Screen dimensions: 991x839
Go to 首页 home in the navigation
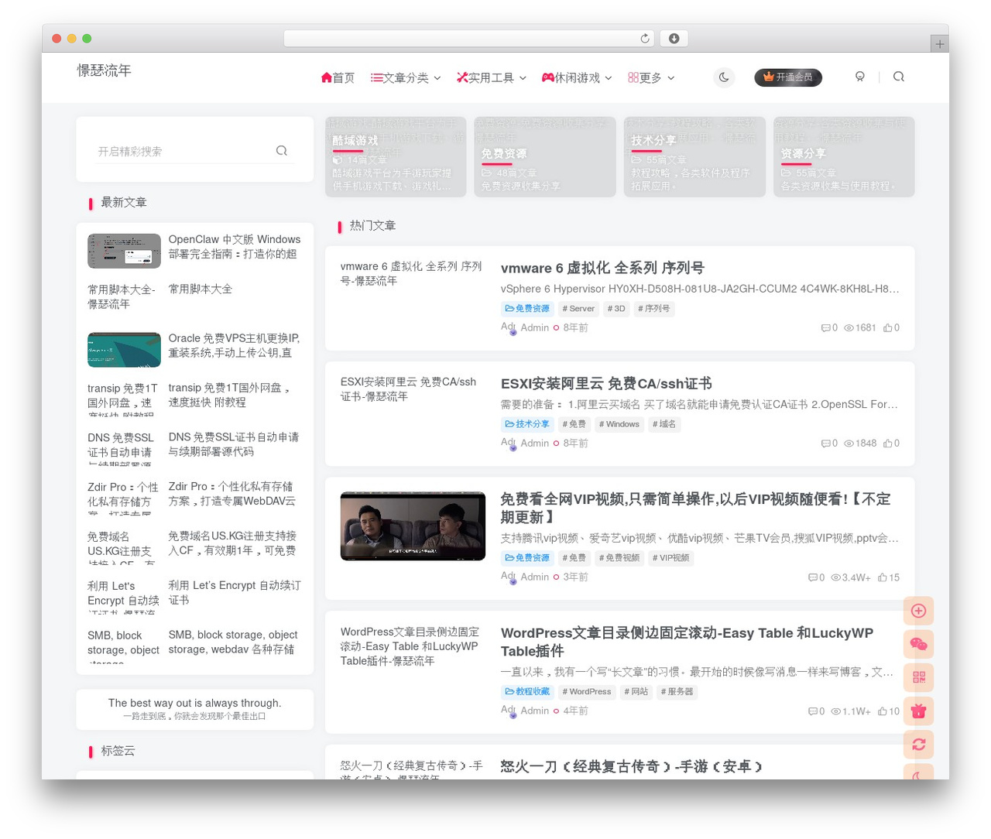coord(338,77)
